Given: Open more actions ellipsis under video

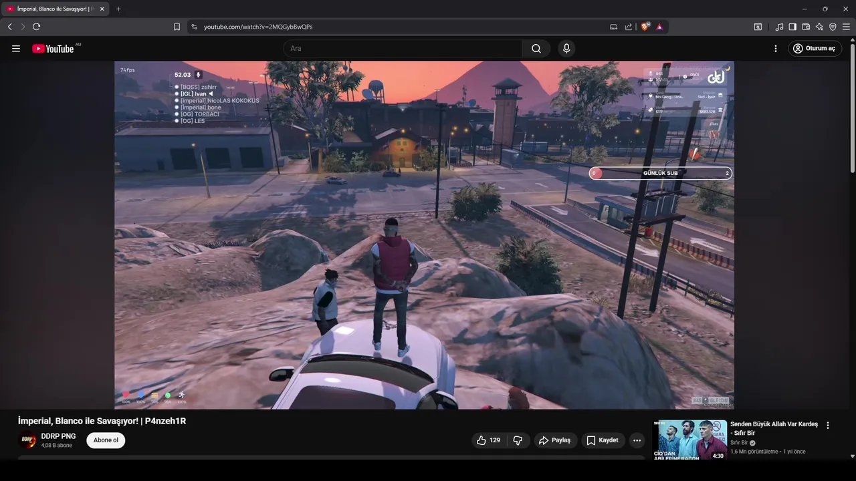Looking at the screenshot, I should [637, 440].
